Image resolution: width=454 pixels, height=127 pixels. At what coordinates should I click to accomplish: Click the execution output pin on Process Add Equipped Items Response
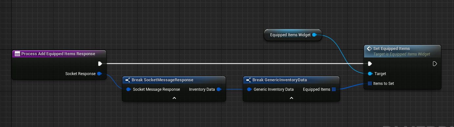(100, 64)
